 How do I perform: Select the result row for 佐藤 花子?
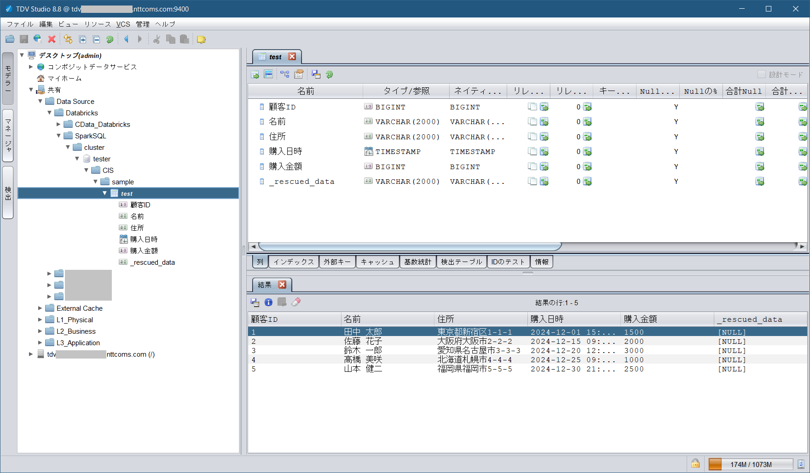click(527, 342)
